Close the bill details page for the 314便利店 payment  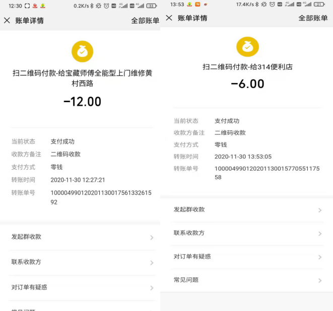tap(169, 18)
